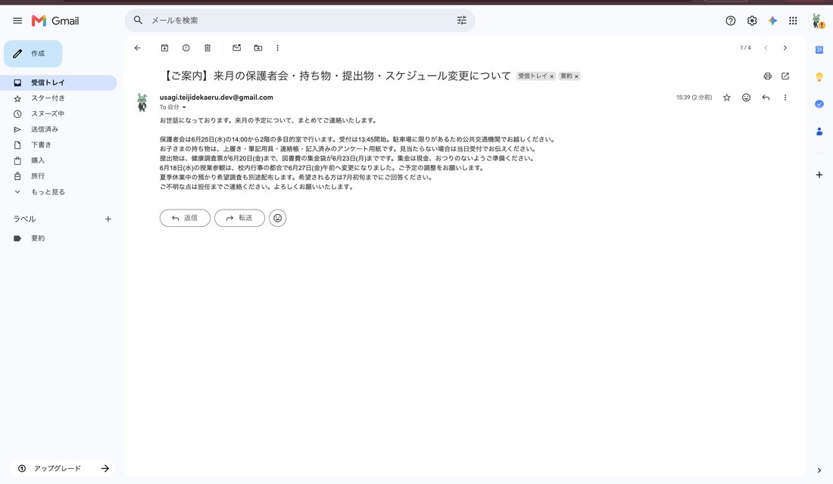Expand the To 自分 recipient details
Viewport: 833px width, 484px height.
tap(184, 107)
